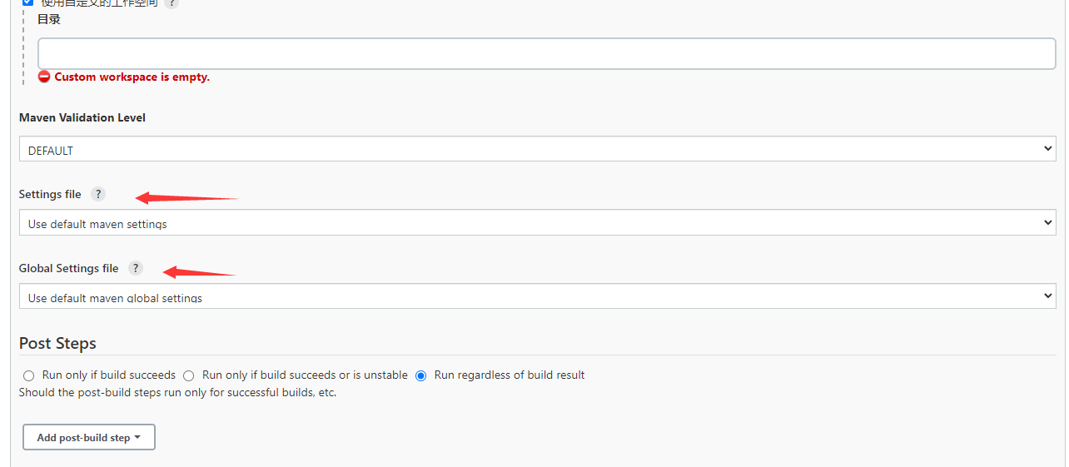Screen dimensions: 1069x467
Task: Open the Use default maven settings dropdown
Action: click(x=537, y=223)
